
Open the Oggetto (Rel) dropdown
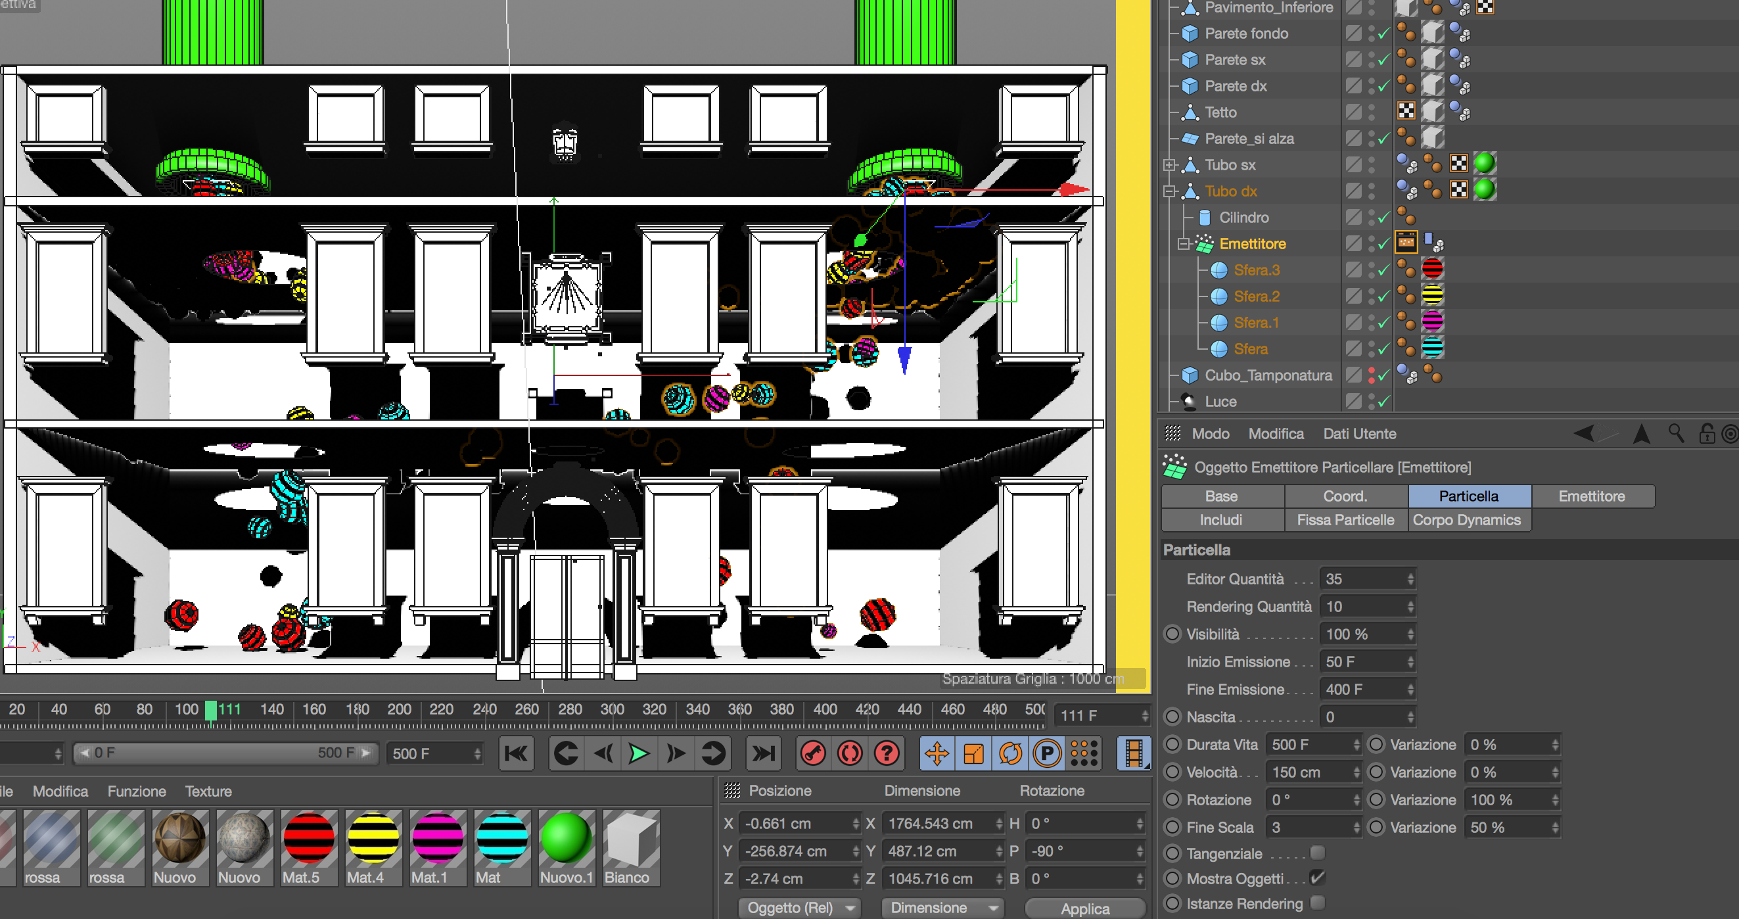tap(800, 908)
